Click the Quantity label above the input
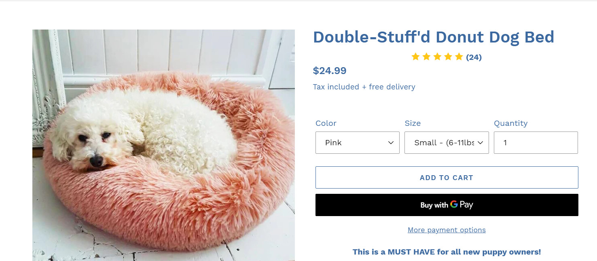597x261 pixels. (510, 123)
